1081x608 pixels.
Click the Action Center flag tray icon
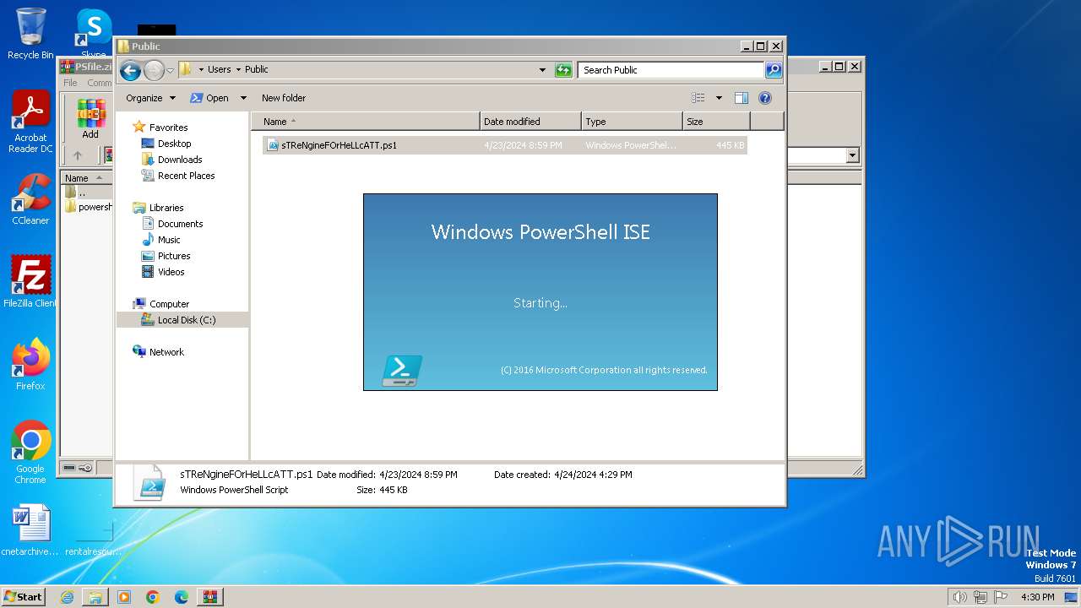point(1002,597)
